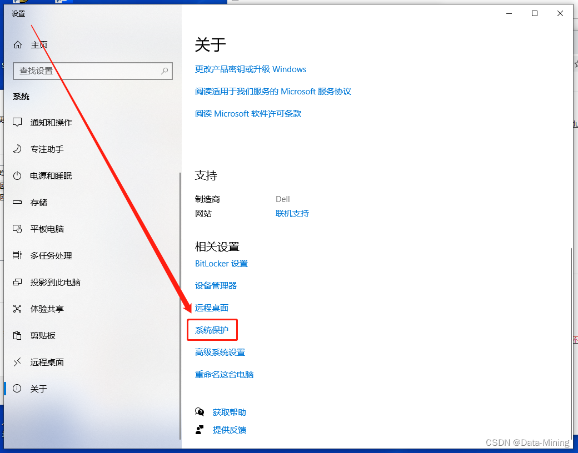Click the 获取帮助 link
This screenshot has height=453, width=578.
tap(230, 412)
